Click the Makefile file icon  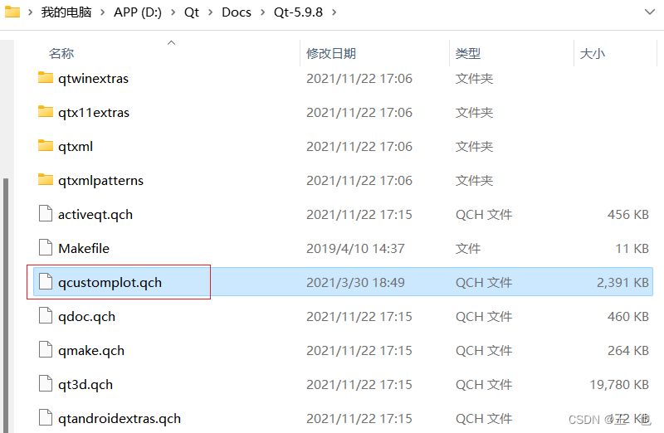point(46,248)
